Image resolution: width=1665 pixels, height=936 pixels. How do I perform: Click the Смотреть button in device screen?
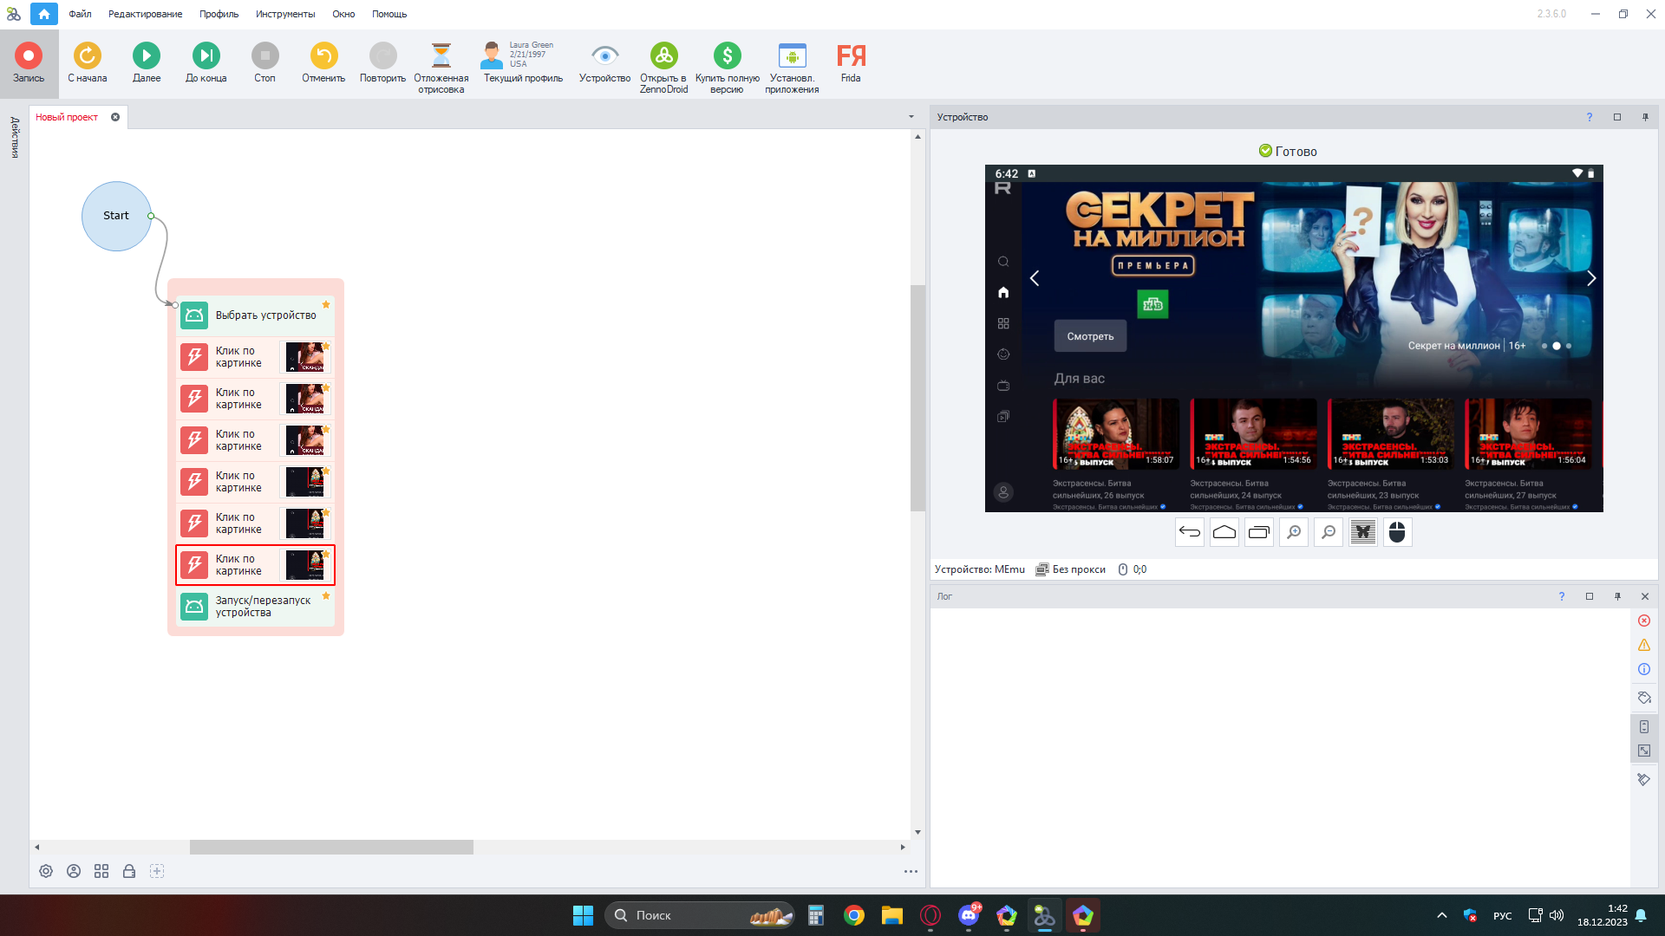1090,336
